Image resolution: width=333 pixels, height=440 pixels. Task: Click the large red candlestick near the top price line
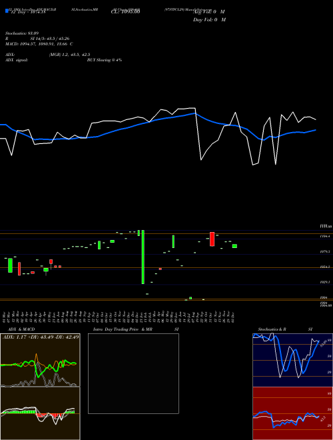coord(212,239)
